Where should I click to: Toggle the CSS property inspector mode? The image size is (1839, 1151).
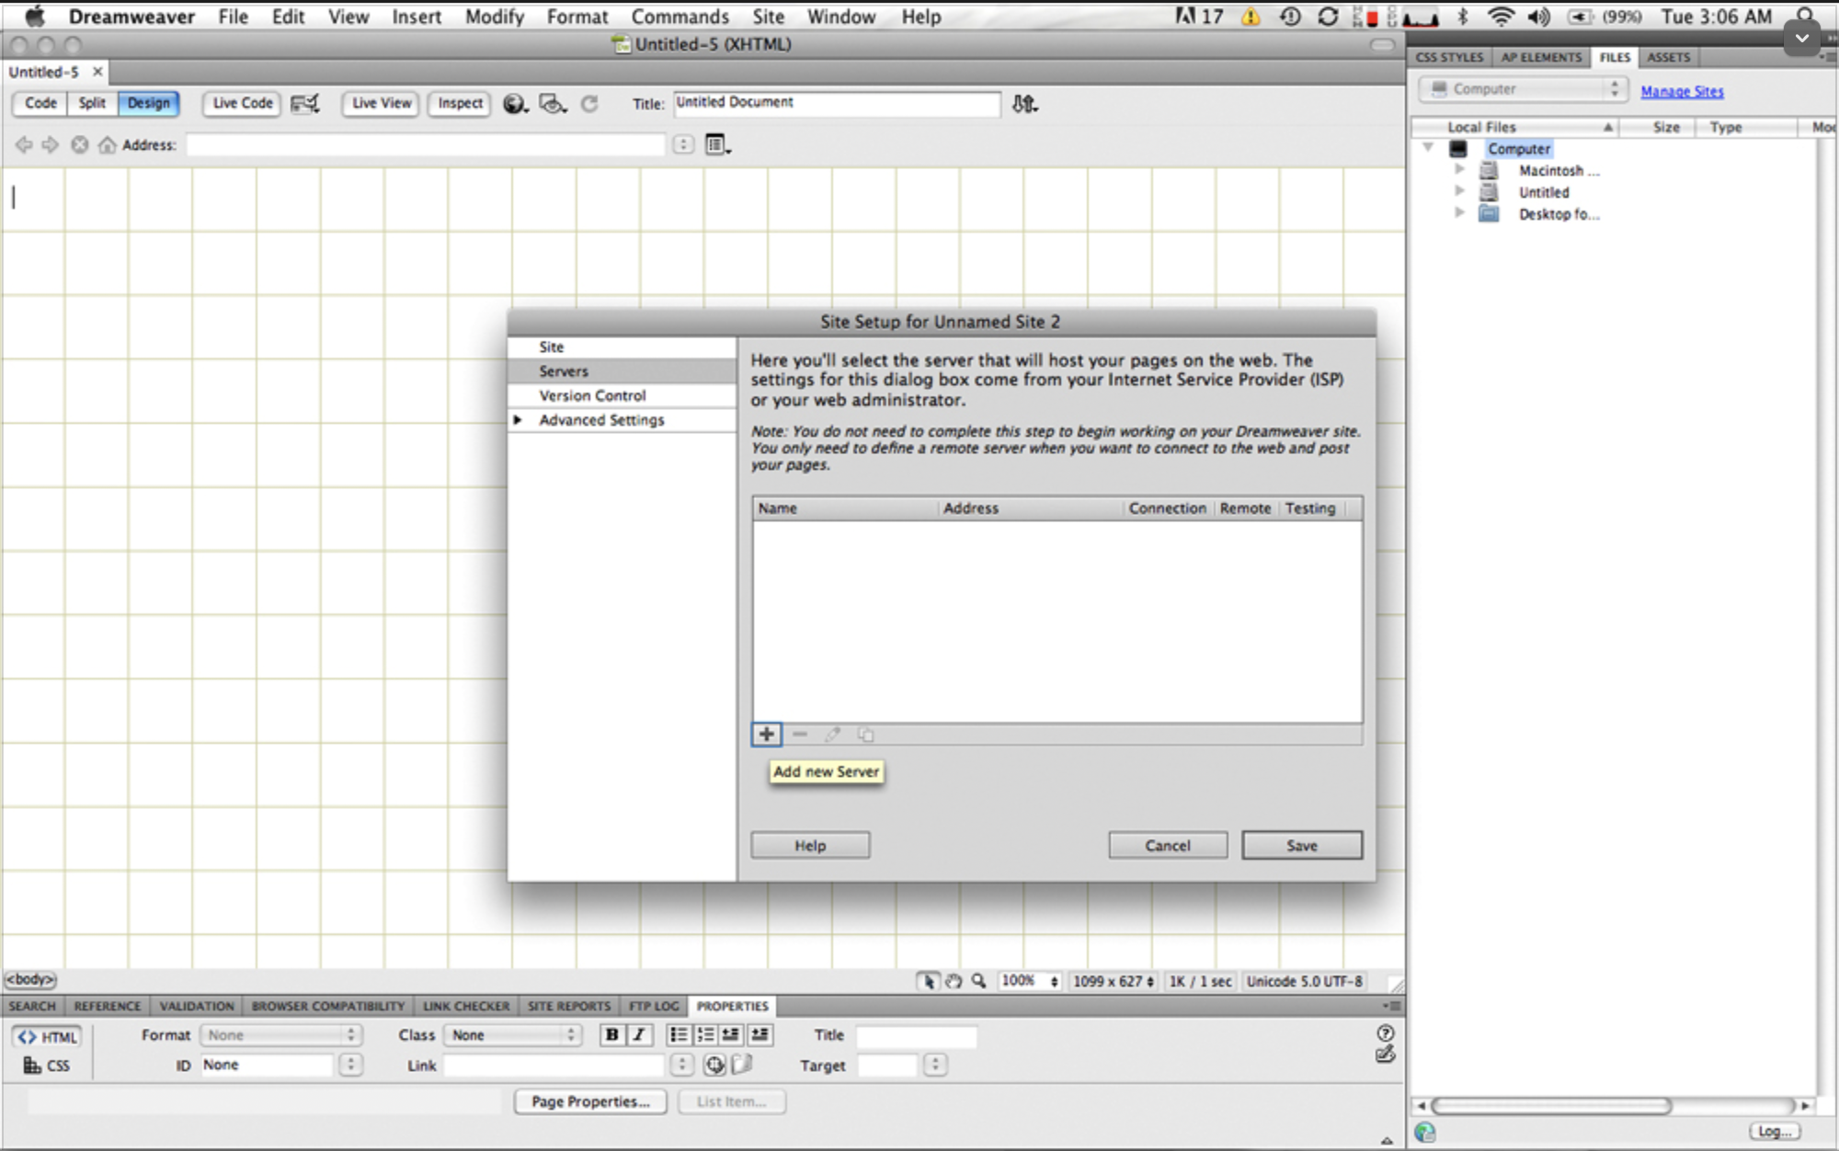point(47,1066)
